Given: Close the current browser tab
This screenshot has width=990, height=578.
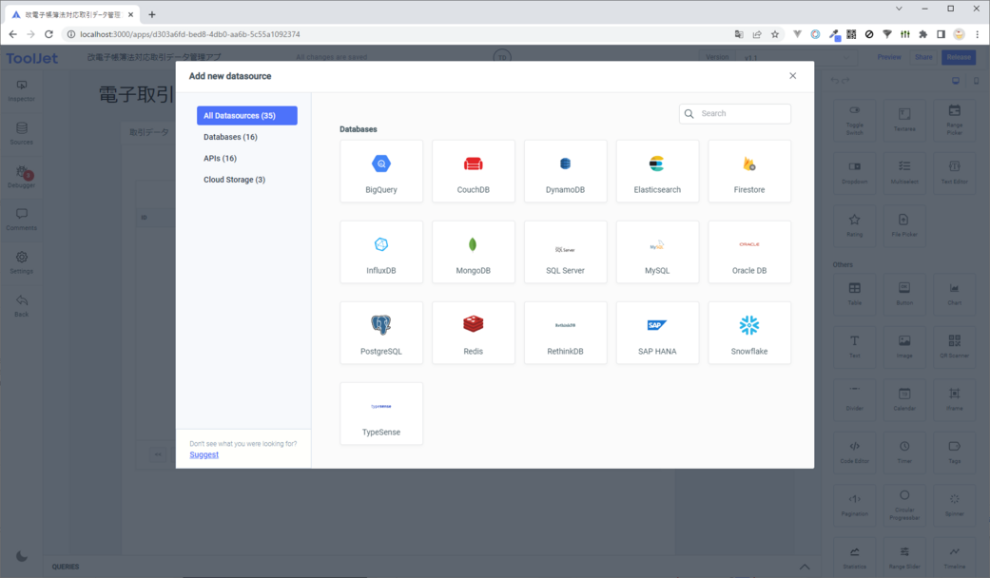Looking at the screenshot, I should 130,14.
